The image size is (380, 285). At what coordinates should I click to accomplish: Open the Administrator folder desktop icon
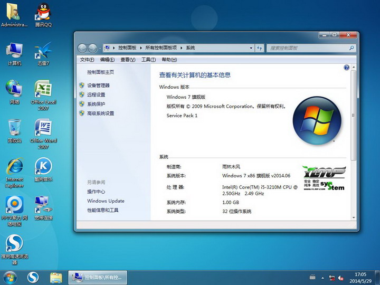[x=14, y=15]
